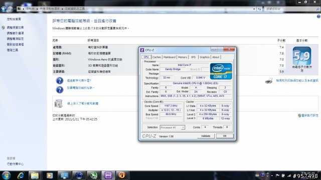Click first help link beside question mark
This screenshot has height=180, width=321.
[x=79, y=80]
